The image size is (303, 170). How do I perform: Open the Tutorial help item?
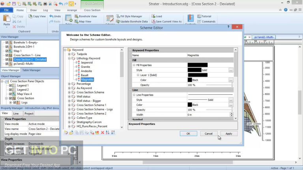pyautogui.click(x=204, y=17)
